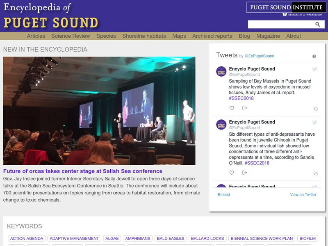Open 3h timestamp on second tweet
The height and width of the screenshot is (246, 328).
pos(315,173)
